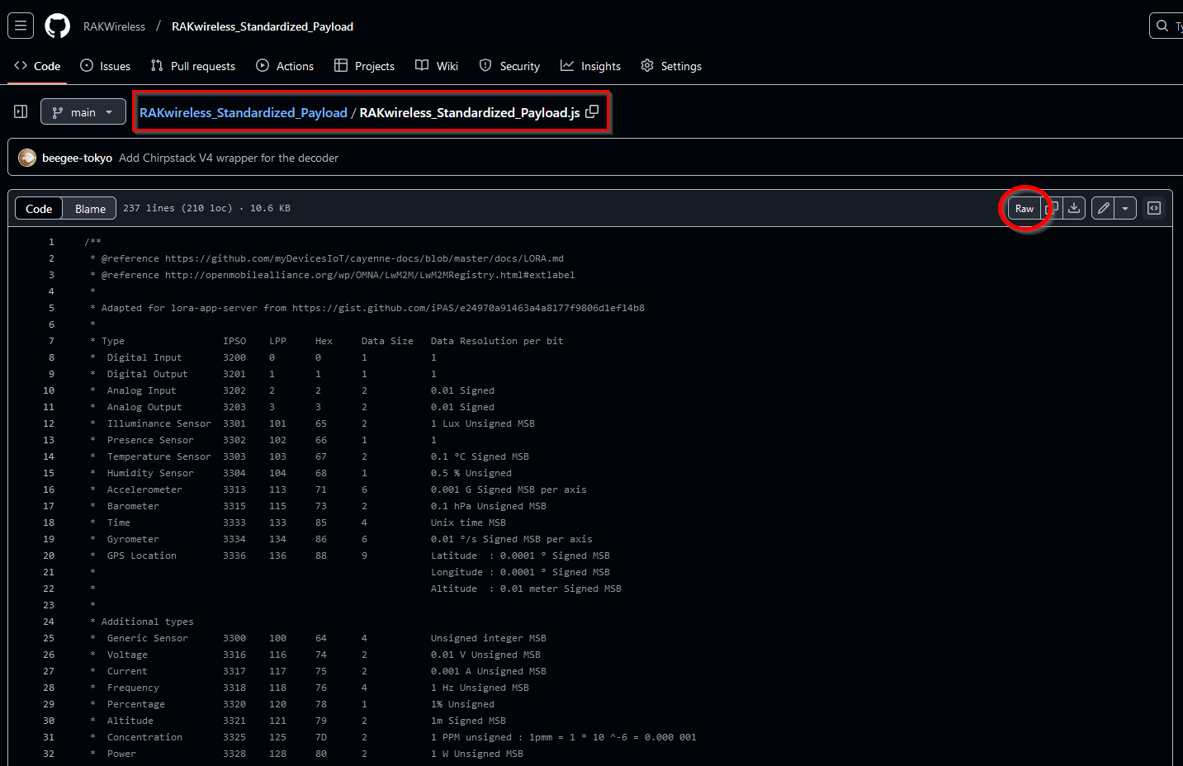Click the commit author avatar
Image resolution: width=1183 pixels, height=766 pixels.
[x=27, y=157]
